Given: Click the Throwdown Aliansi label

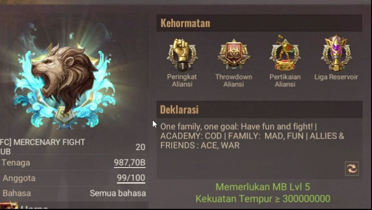Looking at the screenshot, I should [234, 80].
